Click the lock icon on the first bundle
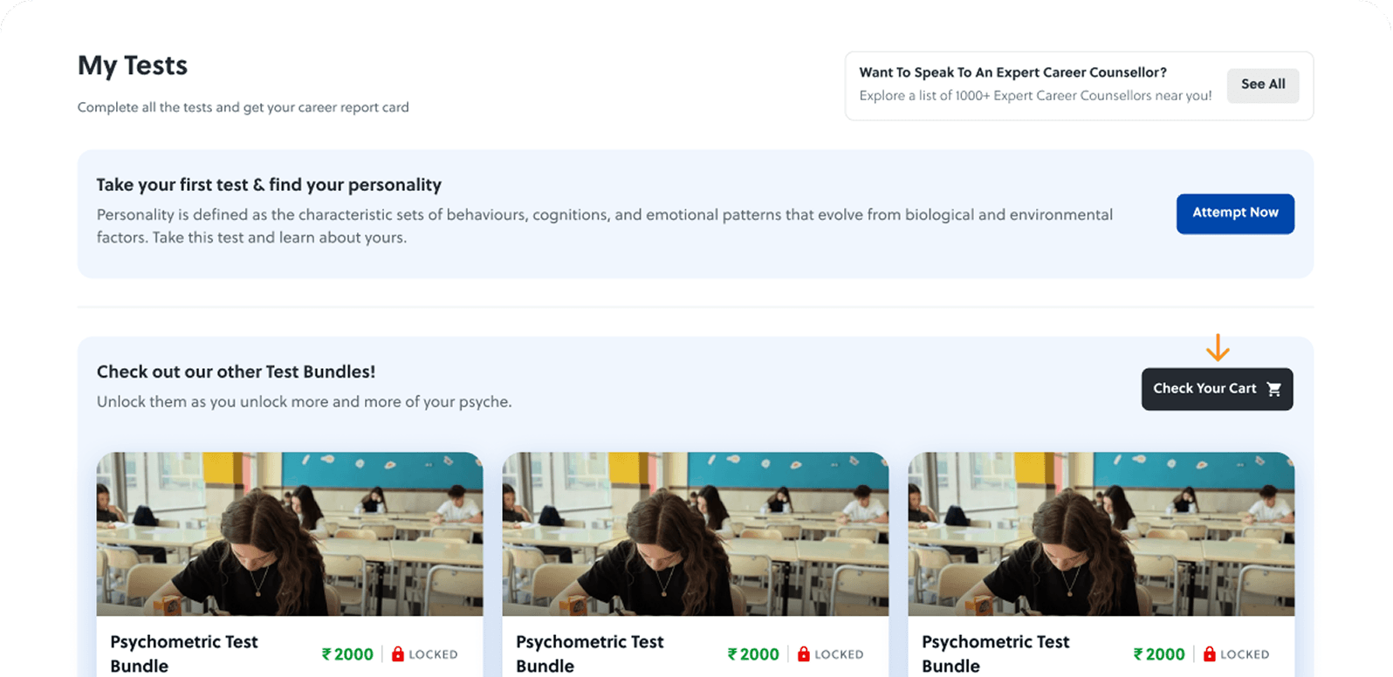This screenshot has width=1393, height=677. (x=398, y=653)
